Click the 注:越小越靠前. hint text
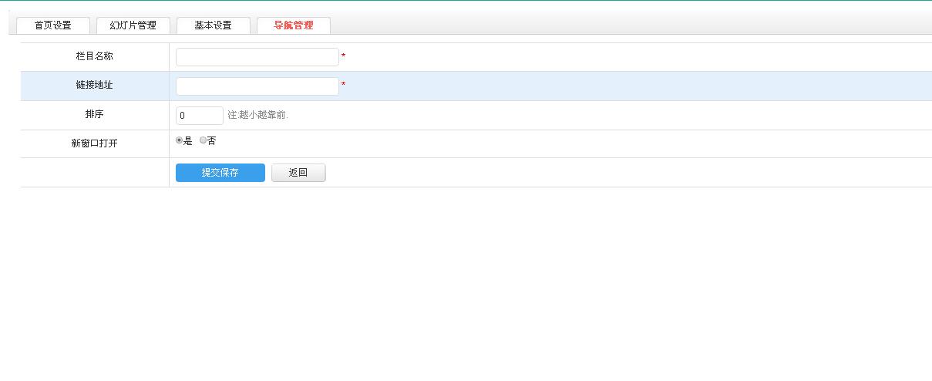Screen dimensions: 932x381 (x=258, y=115)
